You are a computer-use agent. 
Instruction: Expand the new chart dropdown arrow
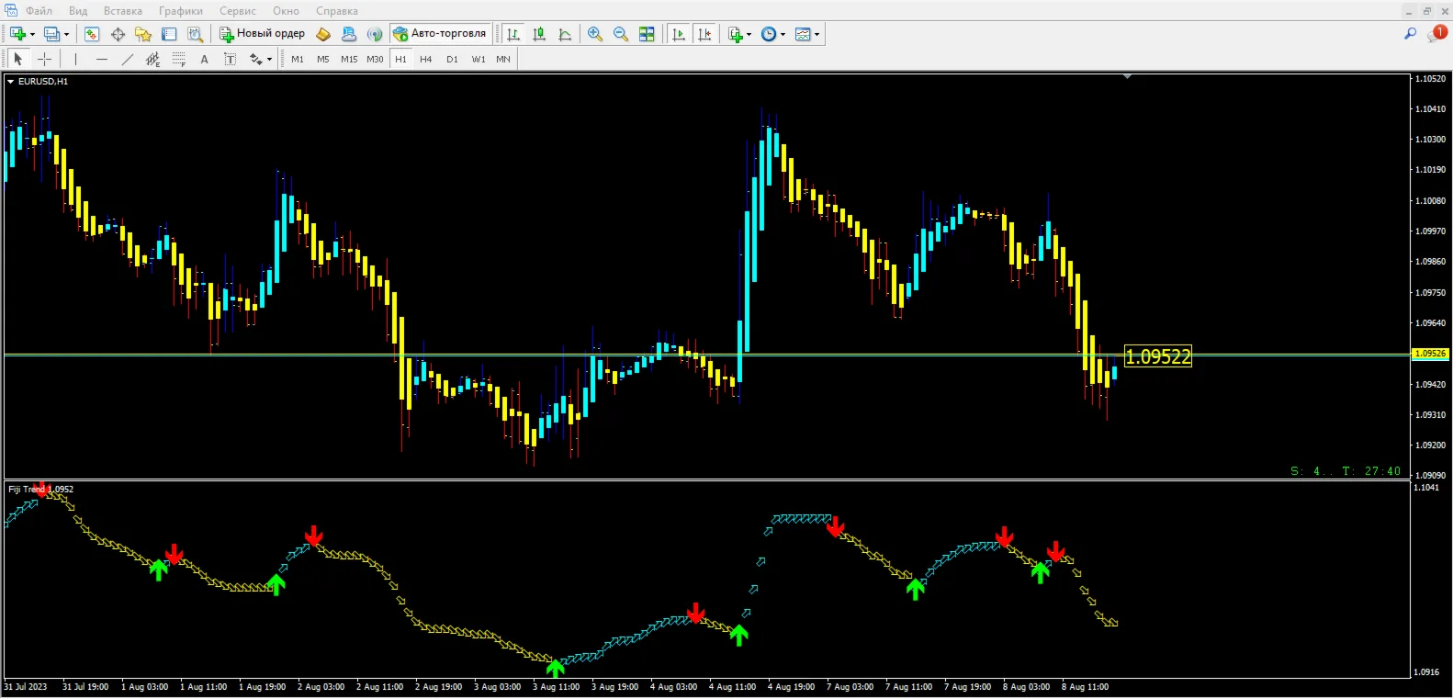click(x=33, y=35)
